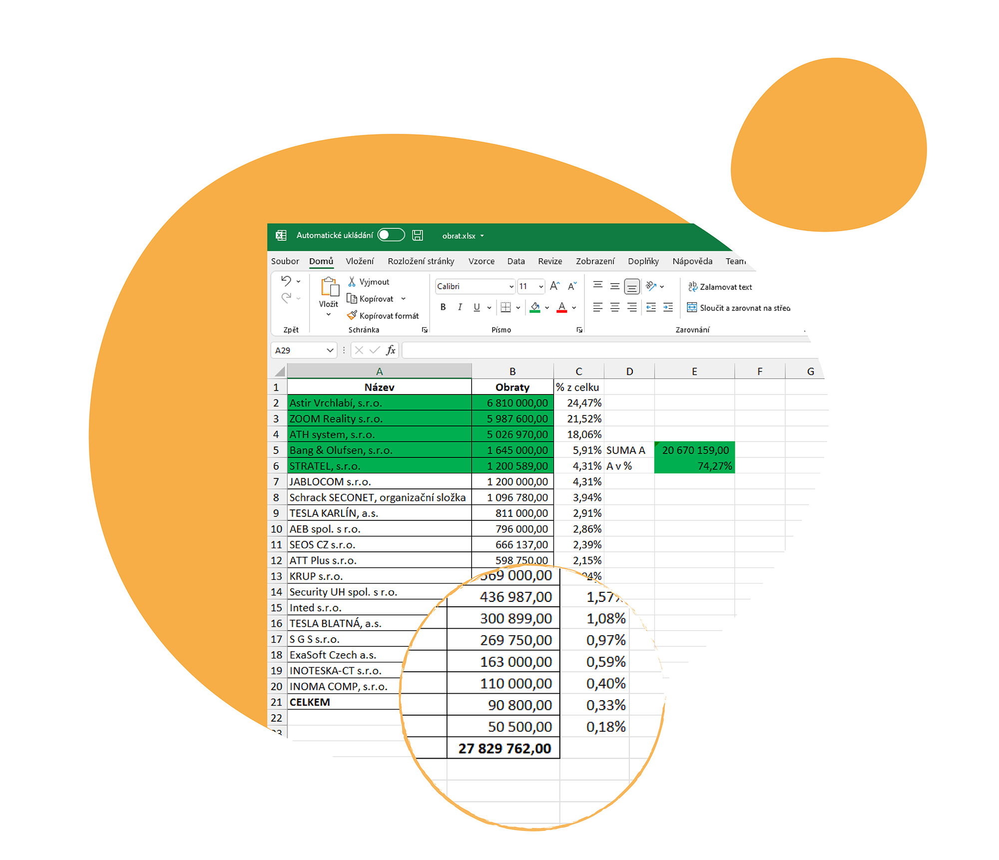Expand the Vložit paste options arrow
Image resolution: width=999 pixels, height=860 pixels.
[329, 315]
